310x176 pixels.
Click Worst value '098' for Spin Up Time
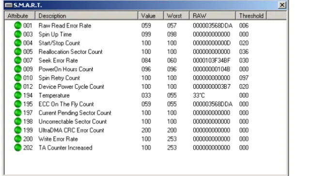(172, 34)
